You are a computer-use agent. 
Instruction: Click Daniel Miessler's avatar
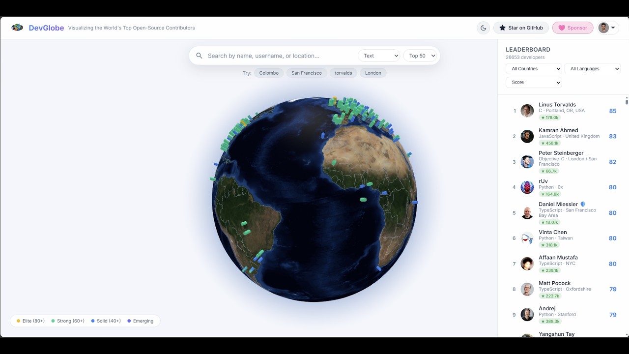(527, 213)
